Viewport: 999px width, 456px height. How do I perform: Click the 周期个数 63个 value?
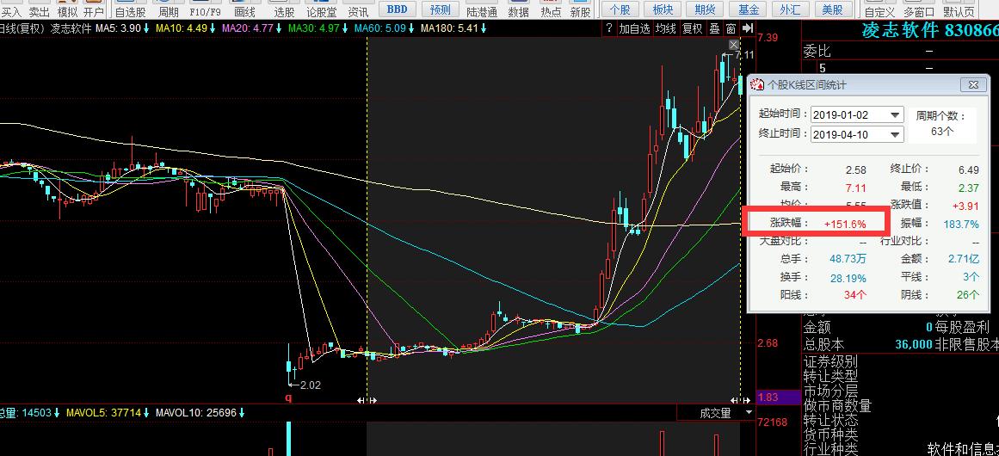pyautogui.click(x=944, y=132)
